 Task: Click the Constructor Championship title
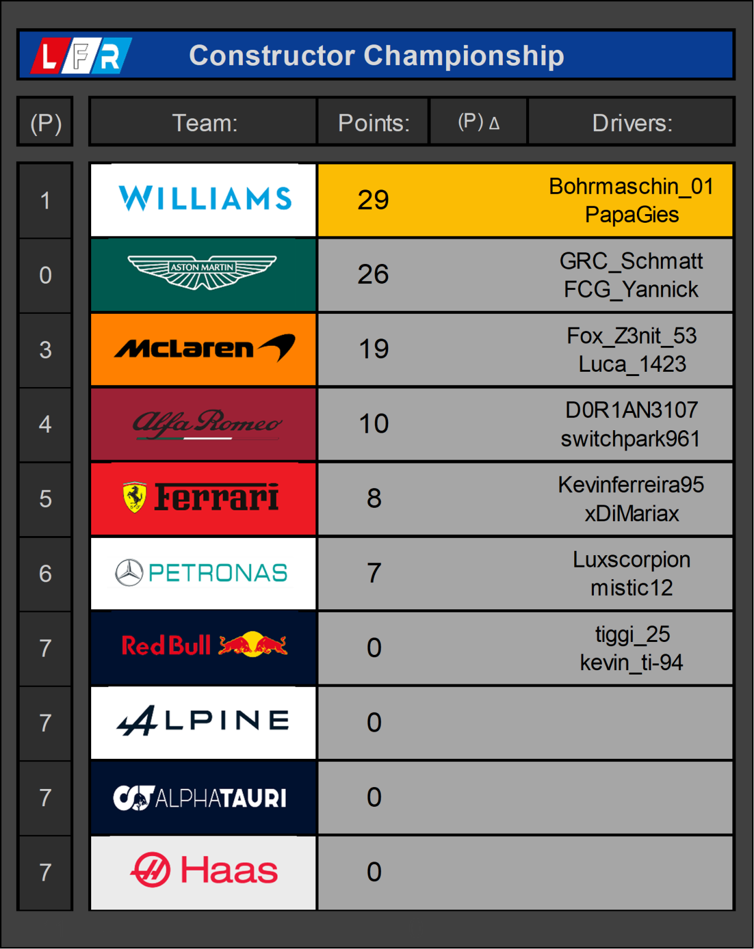(x=376, y=55)
